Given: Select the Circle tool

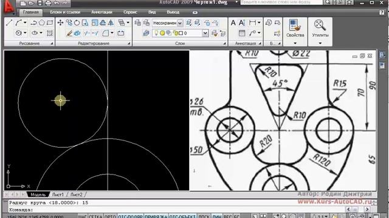Looking at the screenshot, I should coord(19,33).
